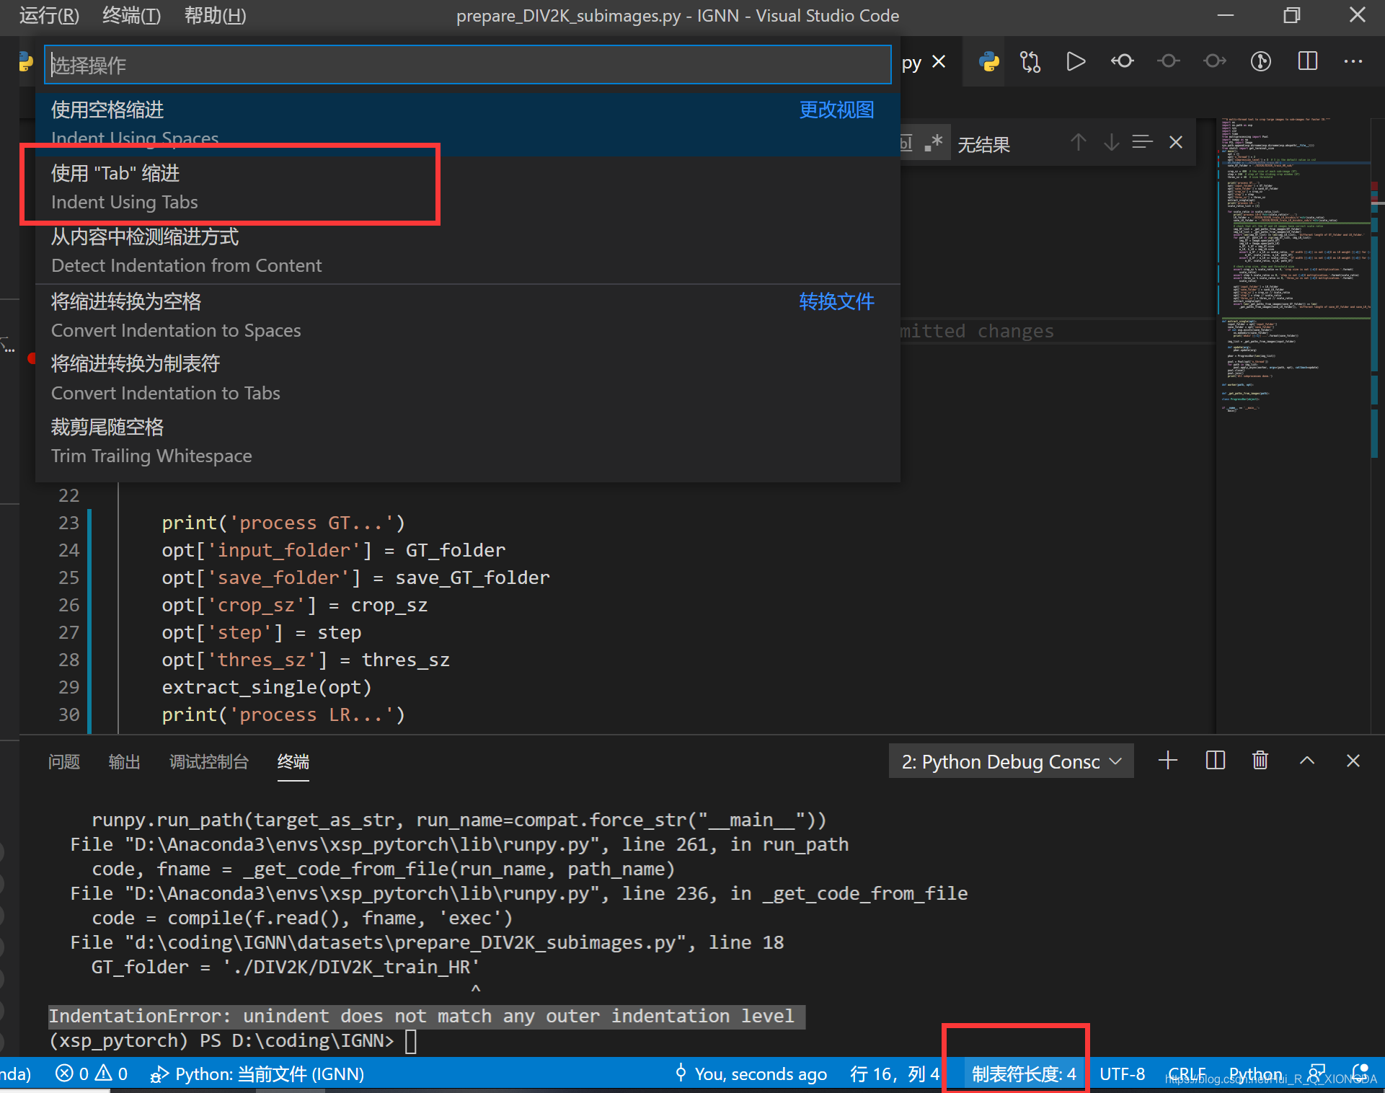Screen dimensions: 1385x1093
Task: Open the editor More Actions ellipsis
Action: pyautogui.click(x=1353, y=62)
